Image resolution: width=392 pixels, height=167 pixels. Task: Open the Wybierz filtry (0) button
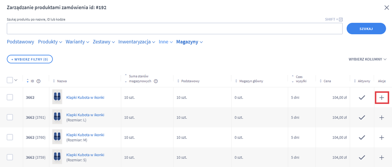[x=30, y=59]
